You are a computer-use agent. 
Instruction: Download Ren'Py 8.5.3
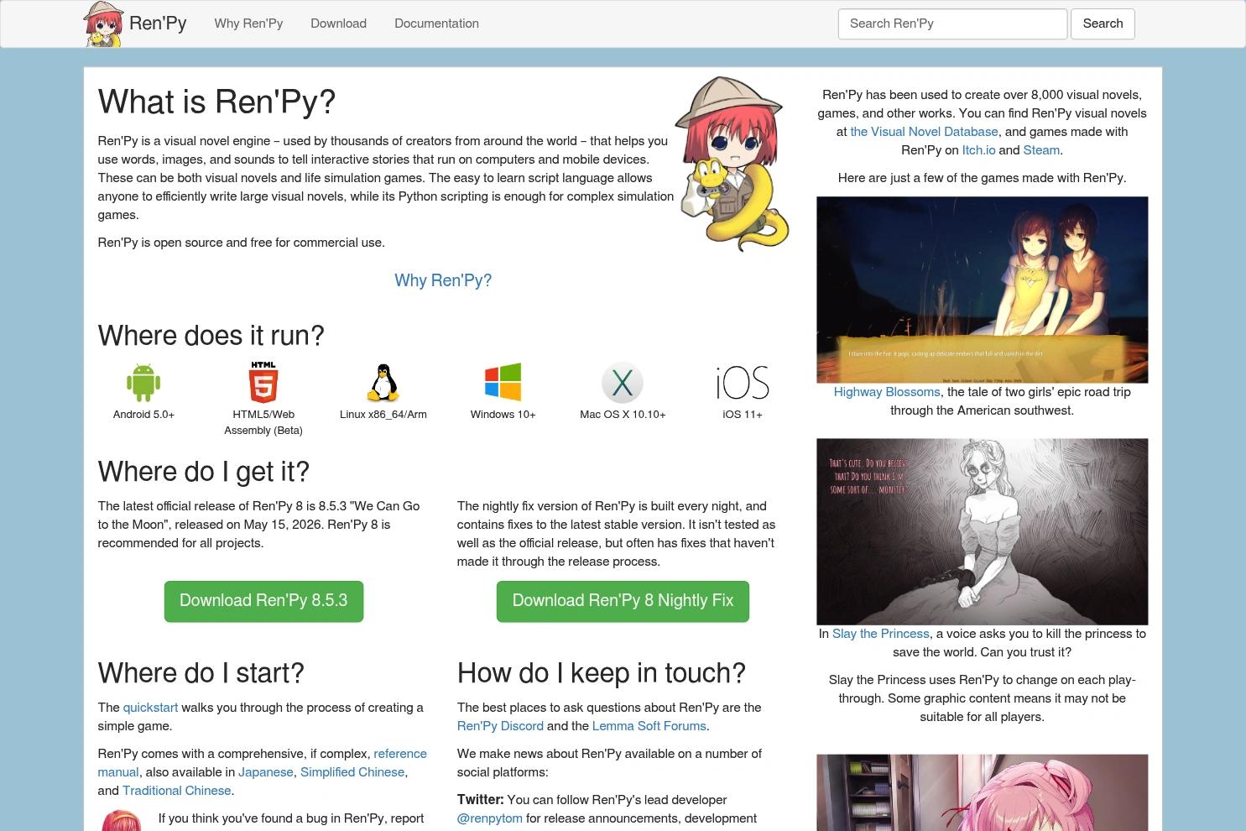[x=263, y=601]
